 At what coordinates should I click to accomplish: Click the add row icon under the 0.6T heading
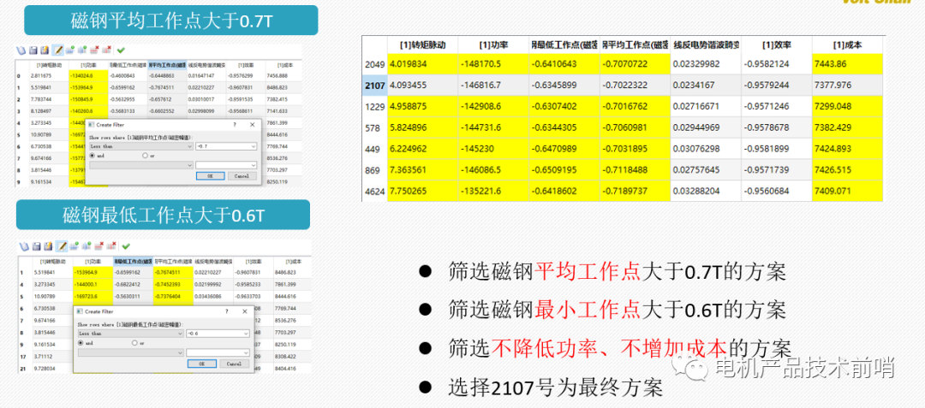[74, 246]
